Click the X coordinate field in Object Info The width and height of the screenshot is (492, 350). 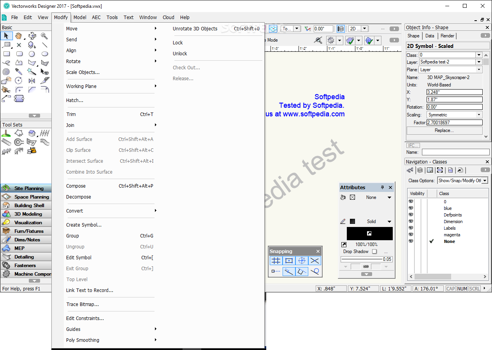[x=454, y=92]
